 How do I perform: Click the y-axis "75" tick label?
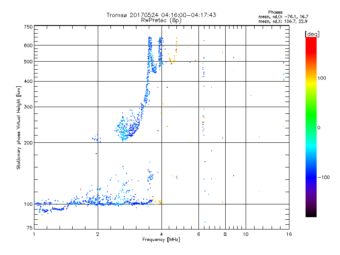30,228
